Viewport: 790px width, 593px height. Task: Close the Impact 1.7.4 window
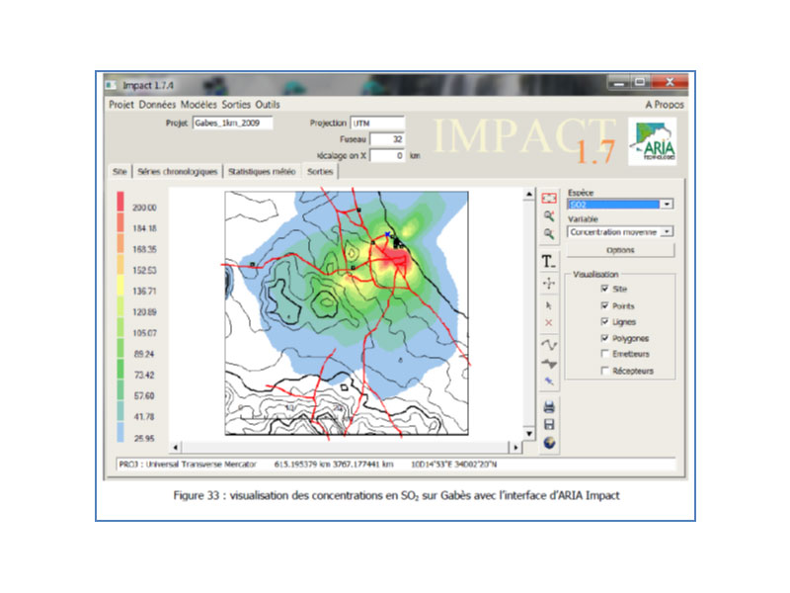[x=670, y=82]
